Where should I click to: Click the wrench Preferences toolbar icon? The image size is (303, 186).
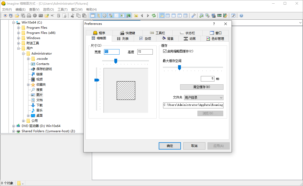coord(194,16)
